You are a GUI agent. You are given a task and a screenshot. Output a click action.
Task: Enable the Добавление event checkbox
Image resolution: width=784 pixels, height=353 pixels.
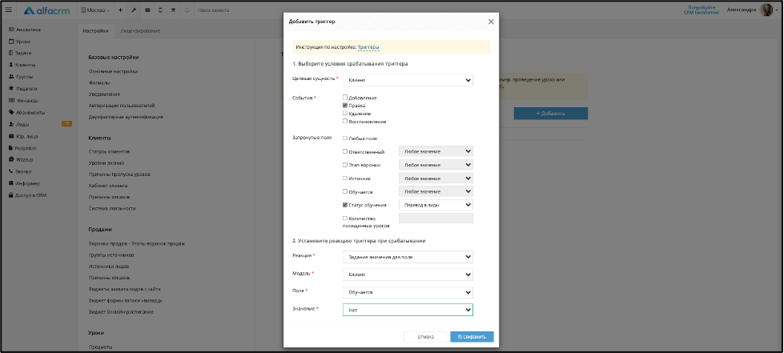pos(345,98)
